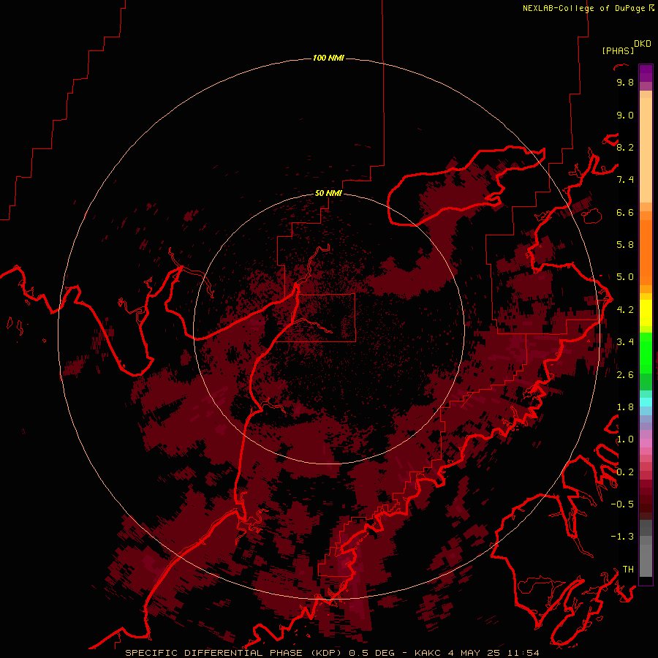Click the 2.6 color scale value

[625, 375]
